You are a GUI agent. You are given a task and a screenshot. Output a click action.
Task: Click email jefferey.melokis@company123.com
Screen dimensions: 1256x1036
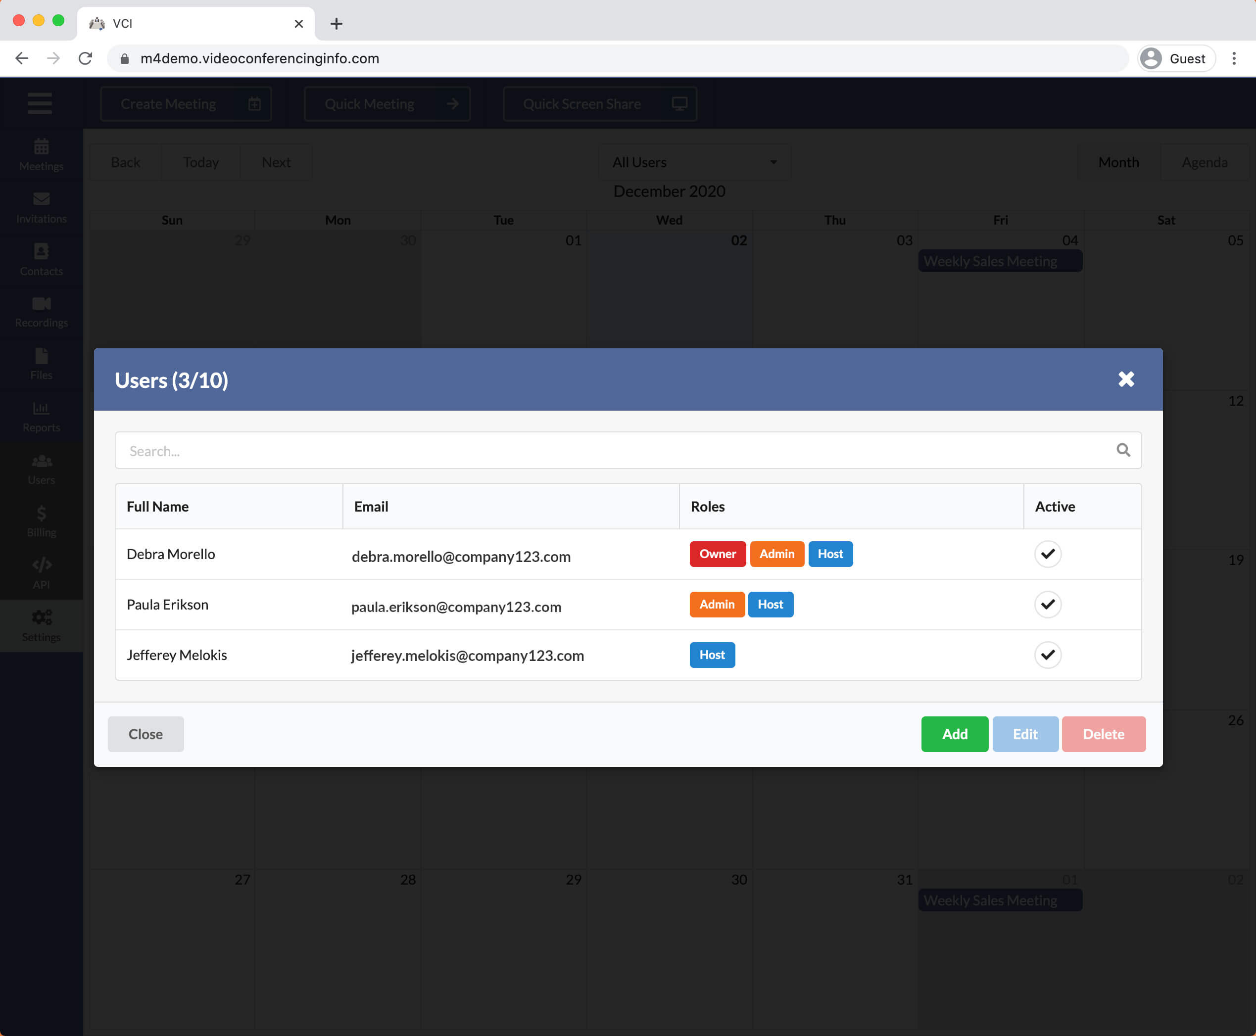click(x=468, y=655)
